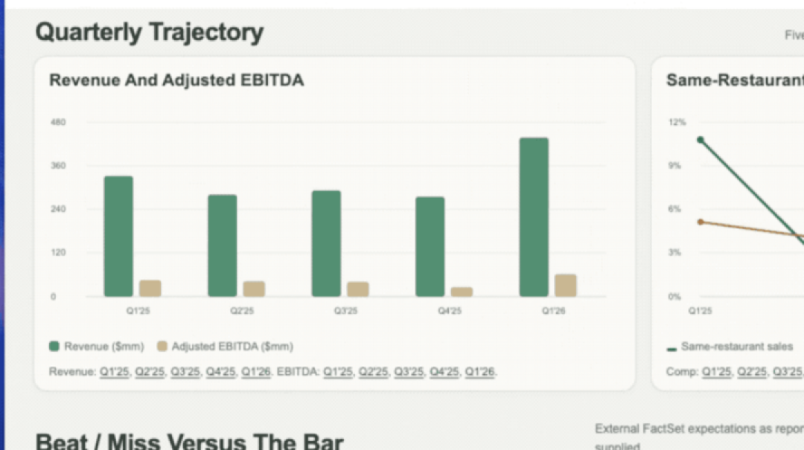Open the Comp Q1'25 source link
Viewport: 804px width, 450px height.
coord(716,372)
